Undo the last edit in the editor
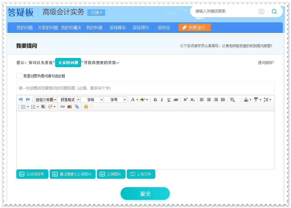This screenshot has width=291, height=208. [20, 100]
